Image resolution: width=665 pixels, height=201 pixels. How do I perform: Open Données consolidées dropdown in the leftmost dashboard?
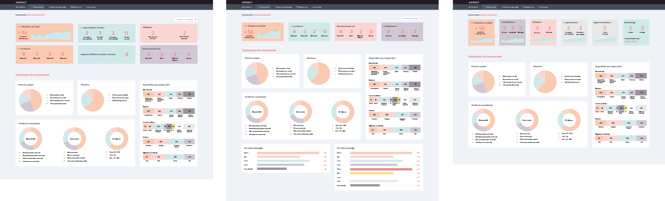pos(186,19)
